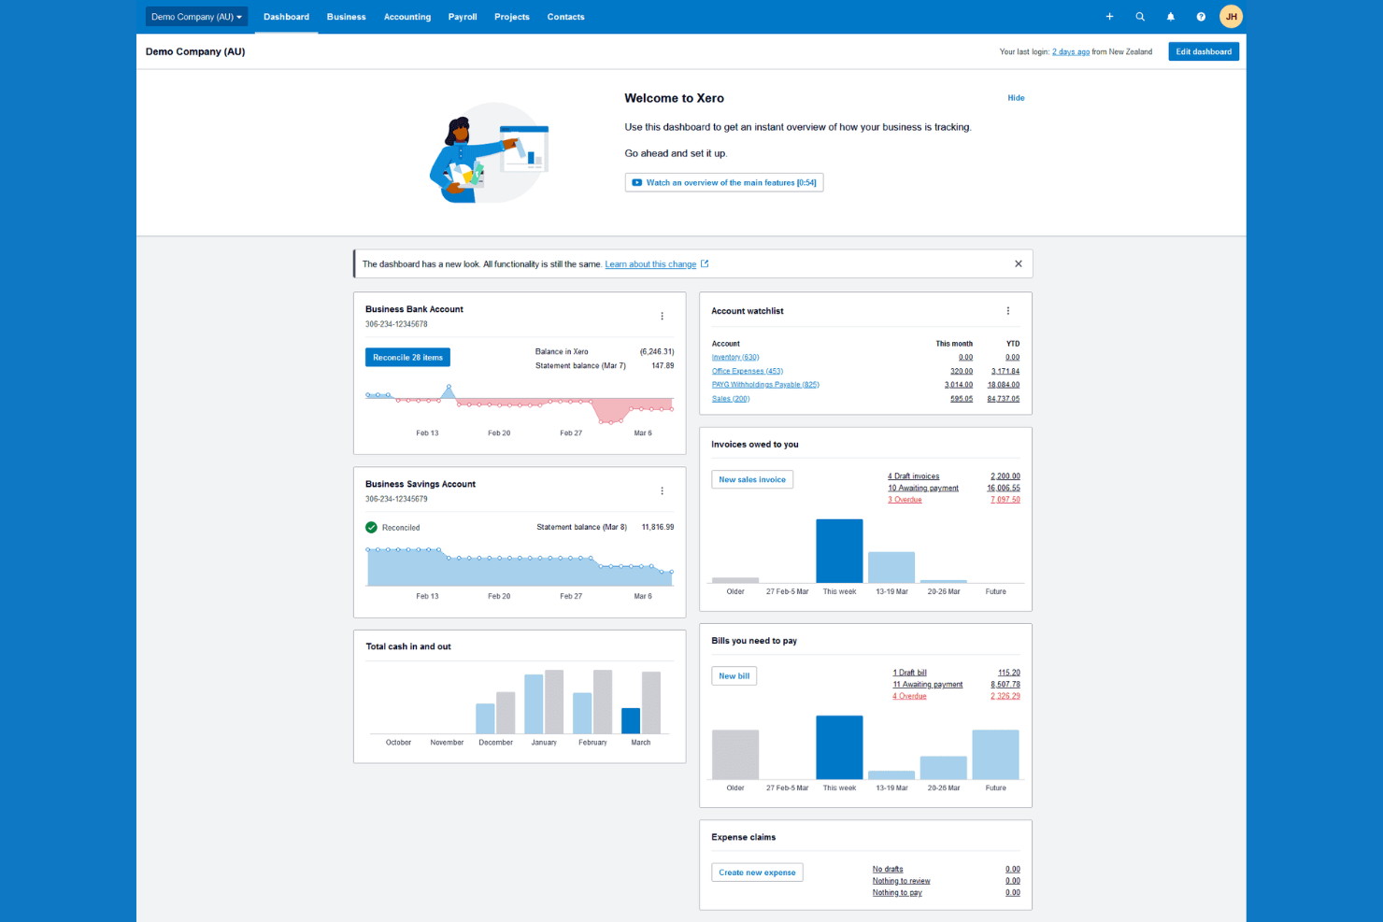Open the Accounting menu
This screenshot has height=922, width=1383.
407,17
